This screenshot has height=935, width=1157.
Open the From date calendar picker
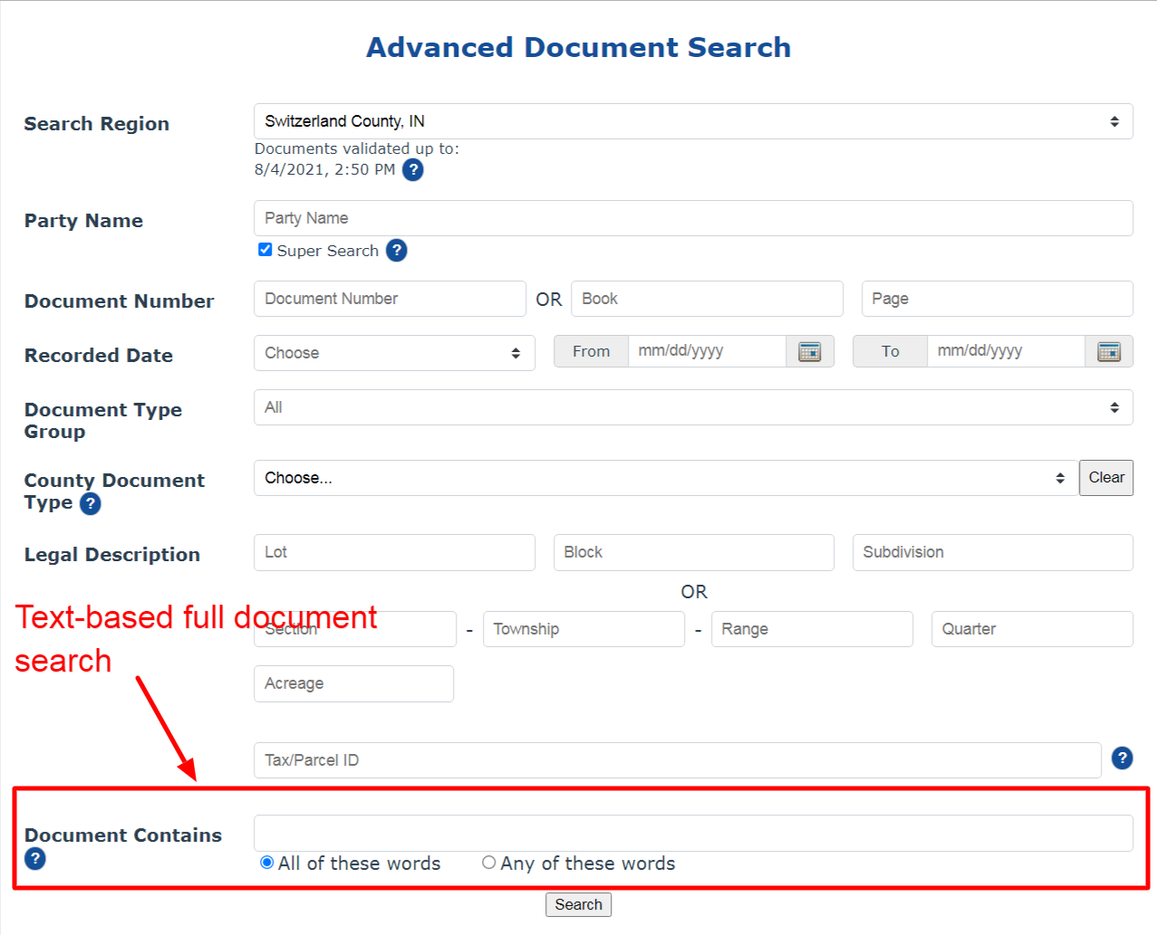coord(809,351)
